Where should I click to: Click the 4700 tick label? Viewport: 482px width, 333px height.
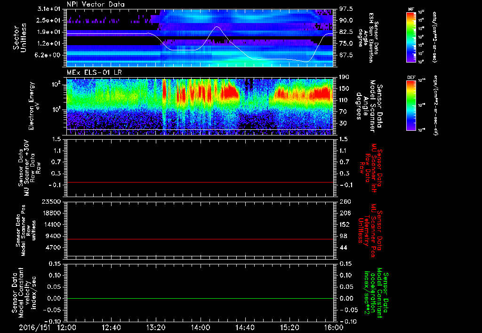(x=54, y=247)
